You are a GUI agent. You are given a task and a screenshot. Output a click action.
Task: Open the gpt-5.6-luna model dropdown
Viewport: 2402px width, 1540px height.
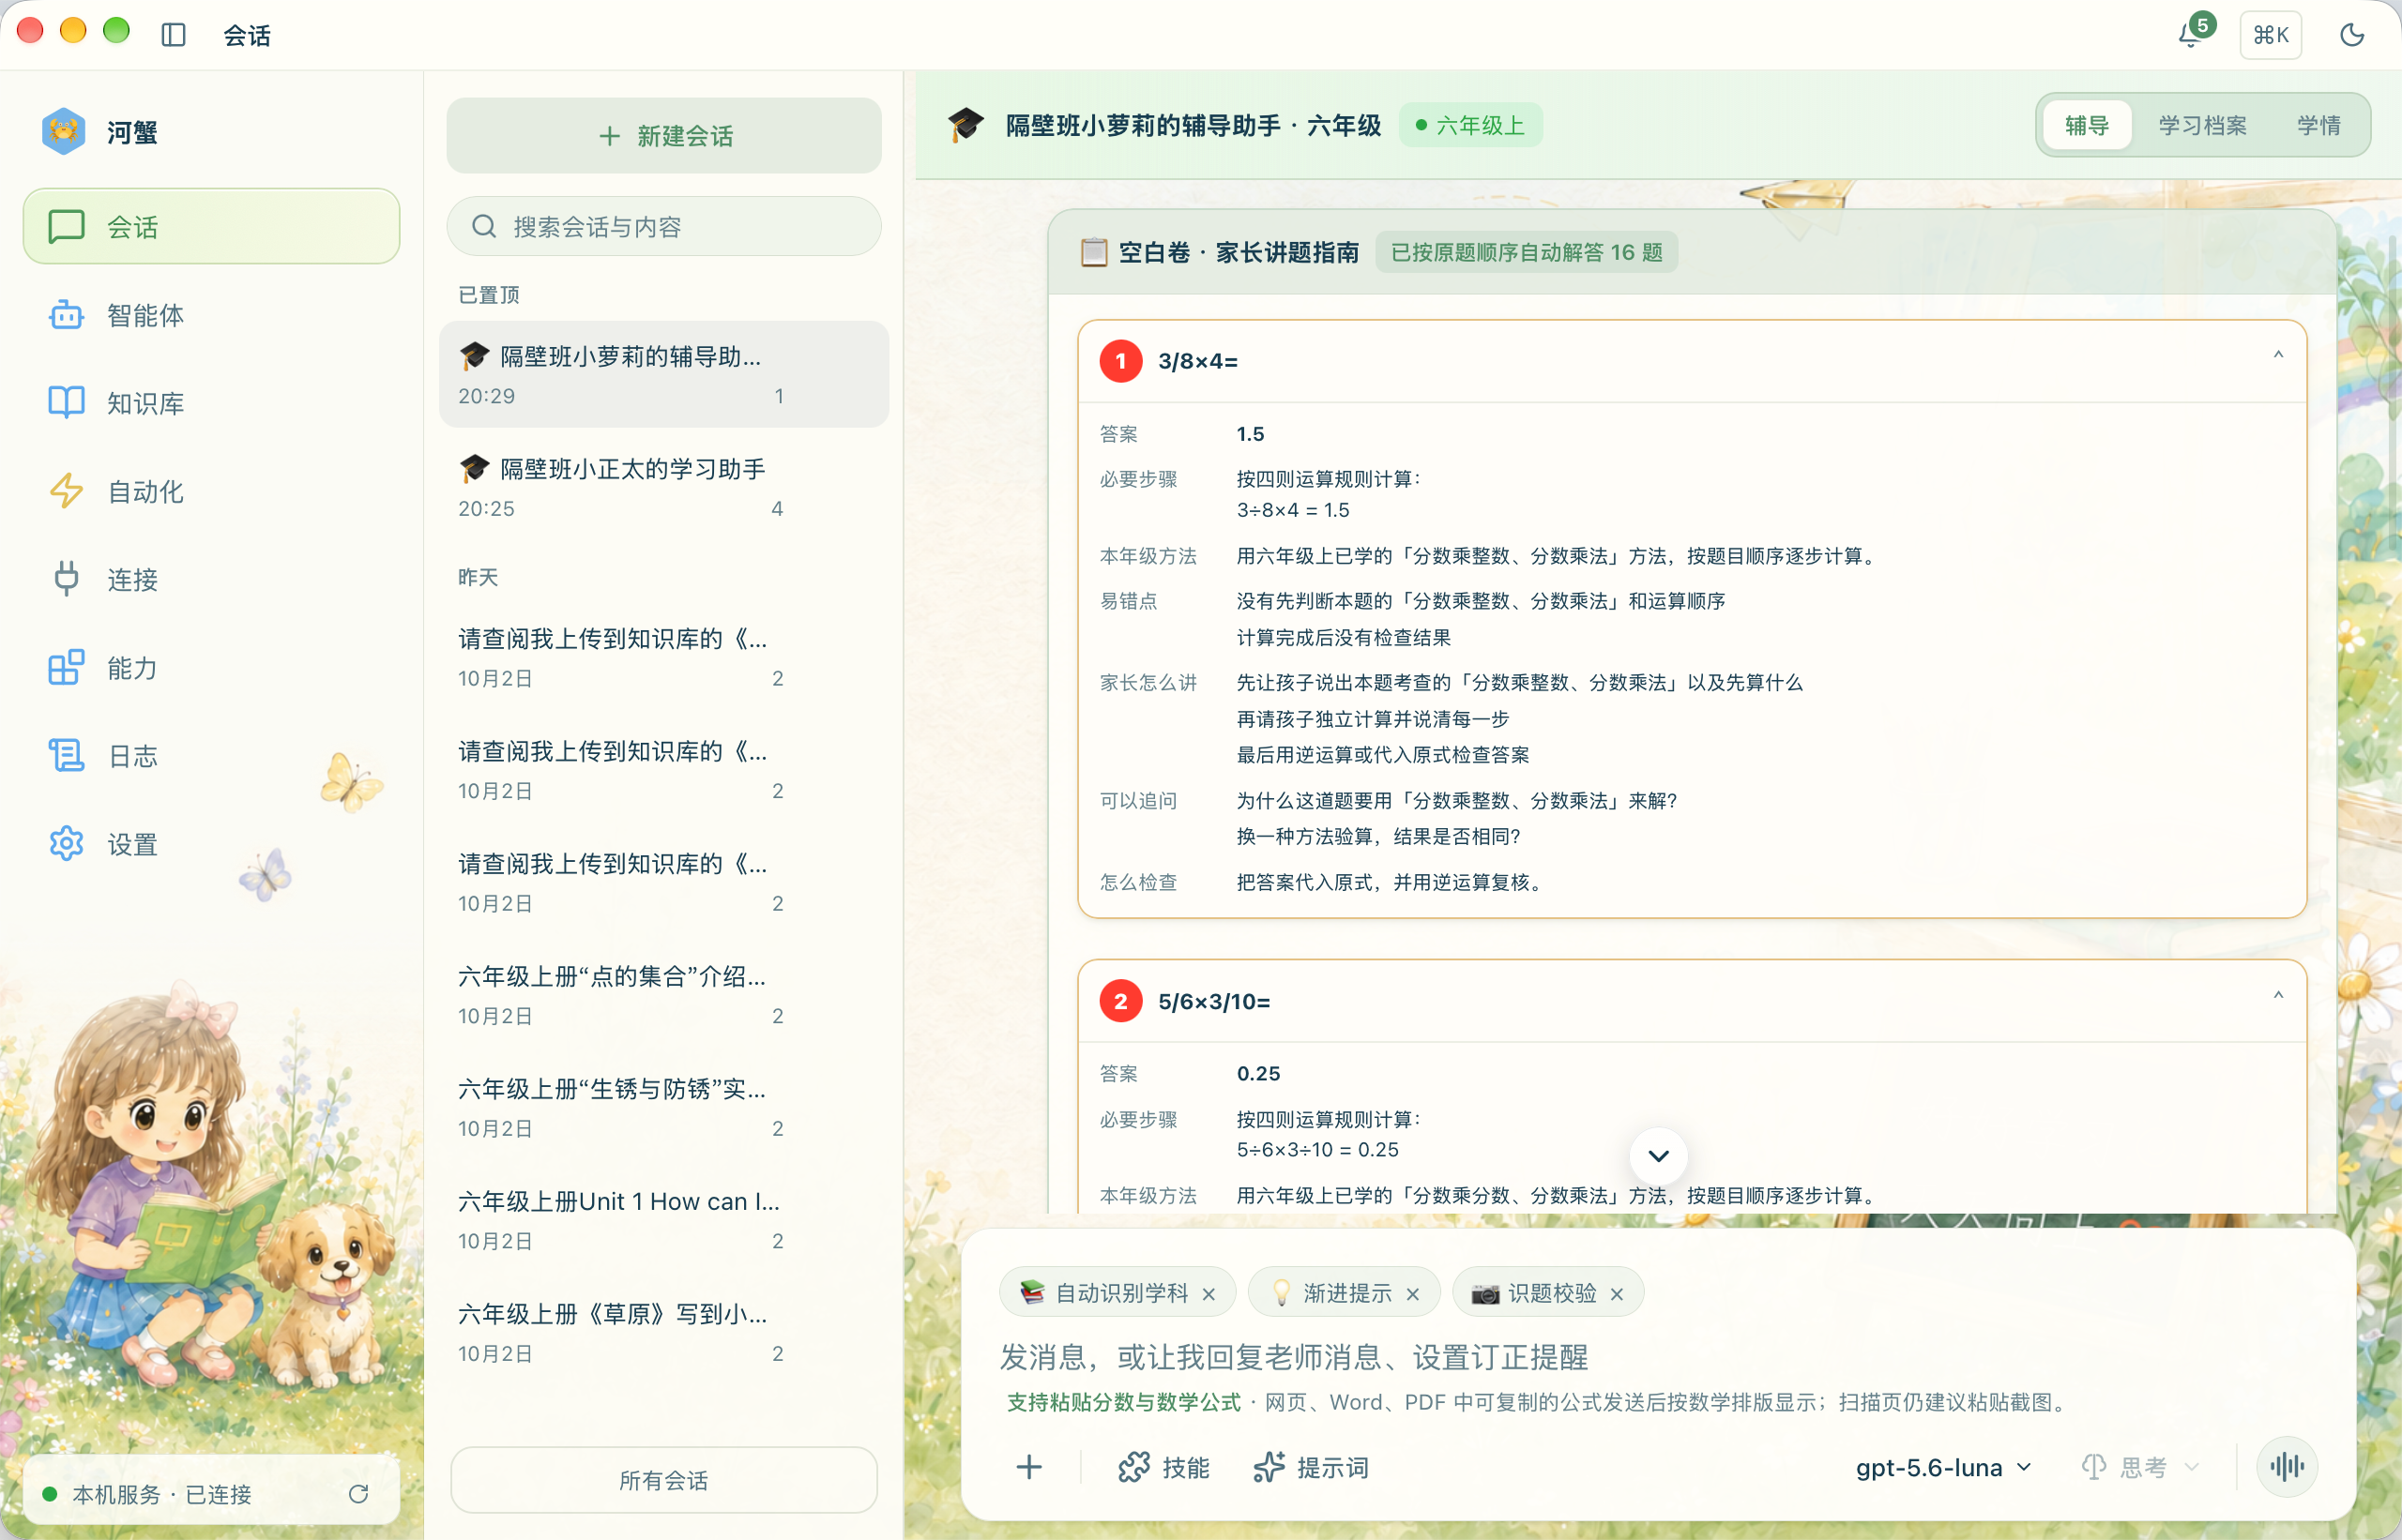point(1944,1467)
